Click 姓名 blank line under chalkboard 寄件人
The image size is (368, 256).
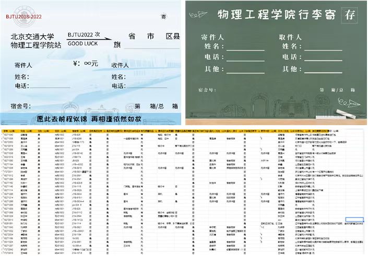pyautogui.click(x=245, y=50)
